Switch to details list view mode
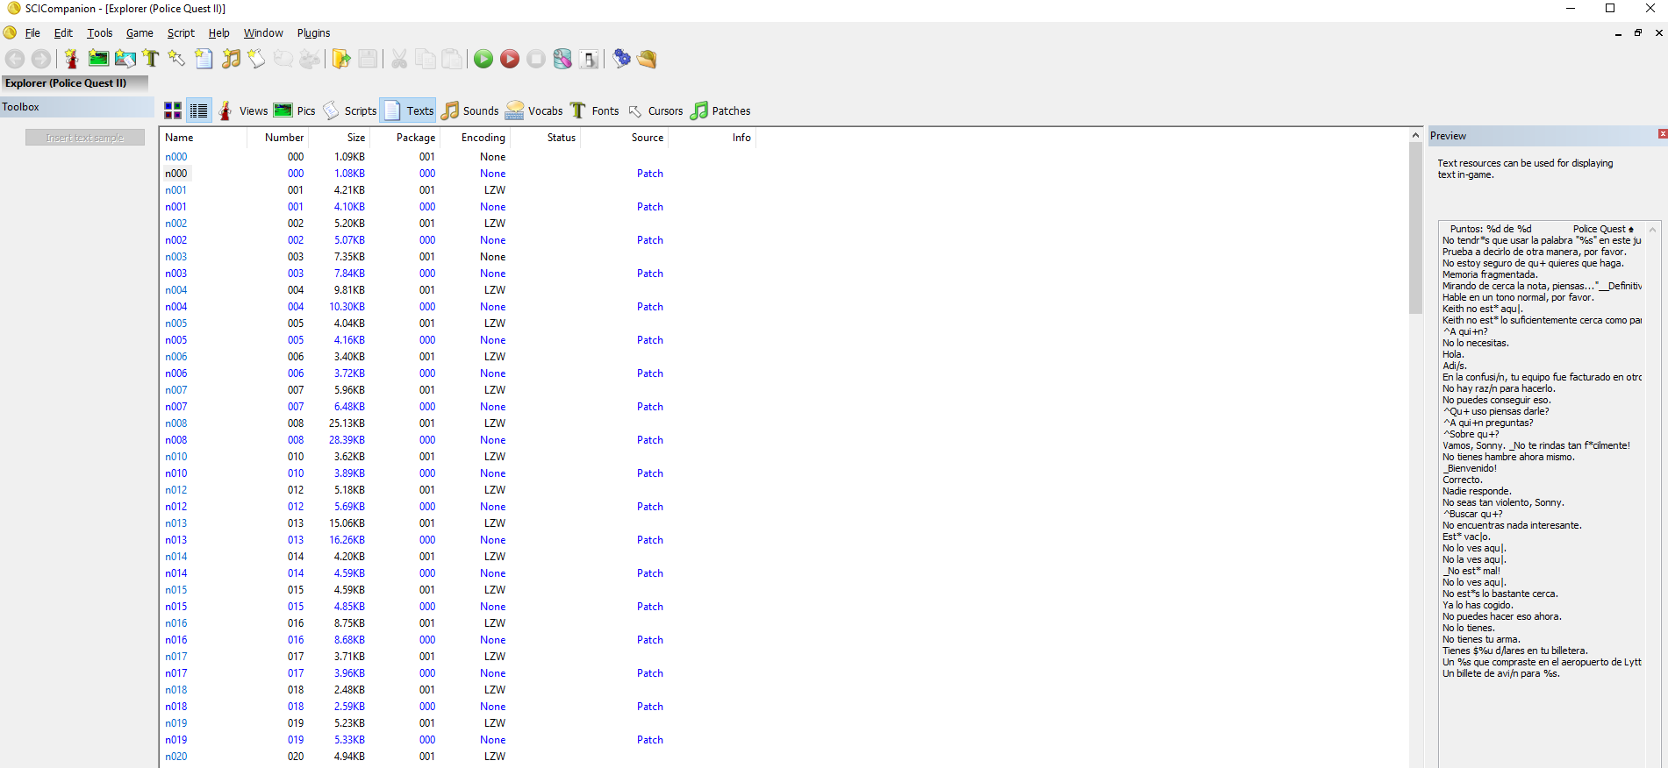Image resolution: width=1668 pixels, height=768 pixels. (x=199, y=110)
